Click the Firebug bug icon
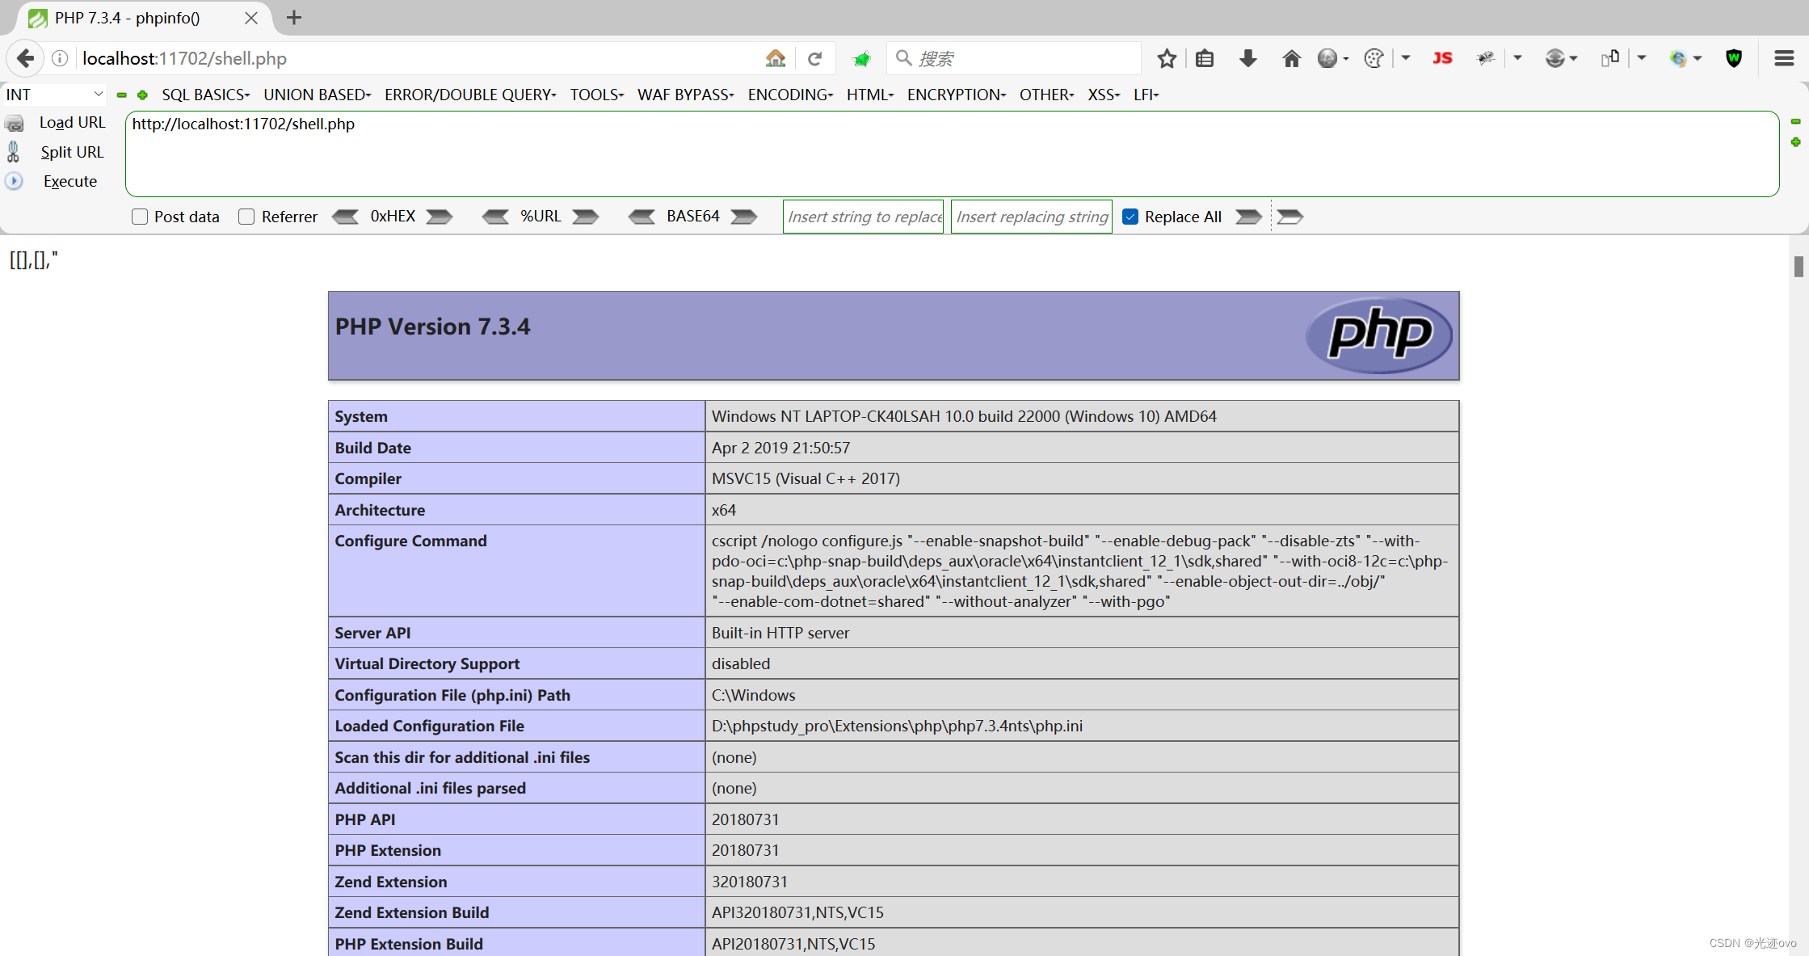The width and height of the screenshot is (1809, 956). click(x=1485, y=58)
